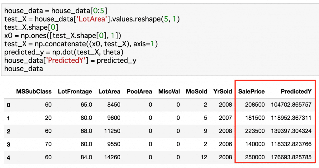Image resolution: width=319 pixels, height=168 pixels.
Task: Click row index 3 of the dataframe
Action: click(8, 144)
